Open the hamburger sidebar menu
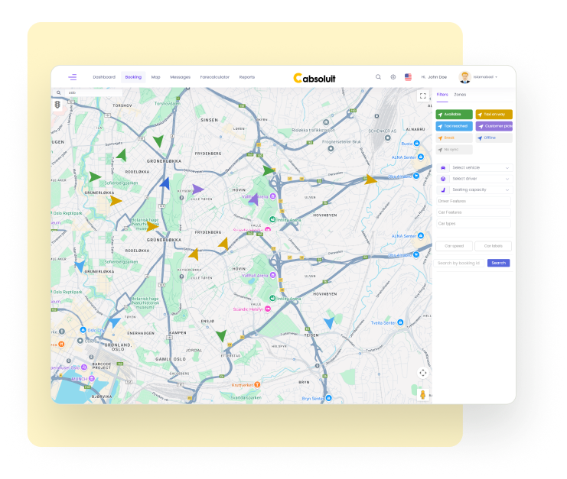567x479 pixels. pos(73,77)
